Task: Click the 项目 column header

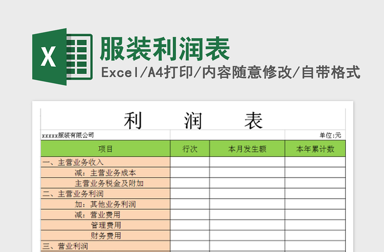Action: point(105,149)
